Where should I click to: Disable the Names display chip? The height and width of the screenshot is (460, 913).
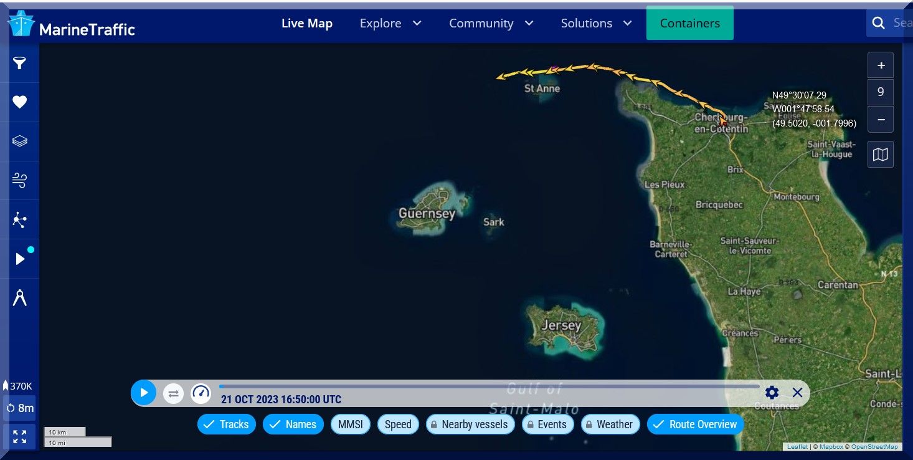pyautogui.click(x=293, y=424)
